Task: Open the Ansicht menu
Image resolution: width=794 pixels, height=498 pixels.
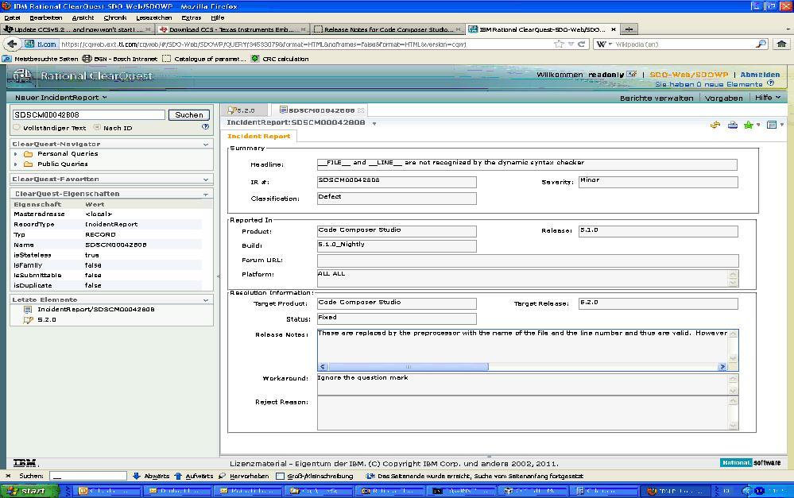Action: pos(83,17)
